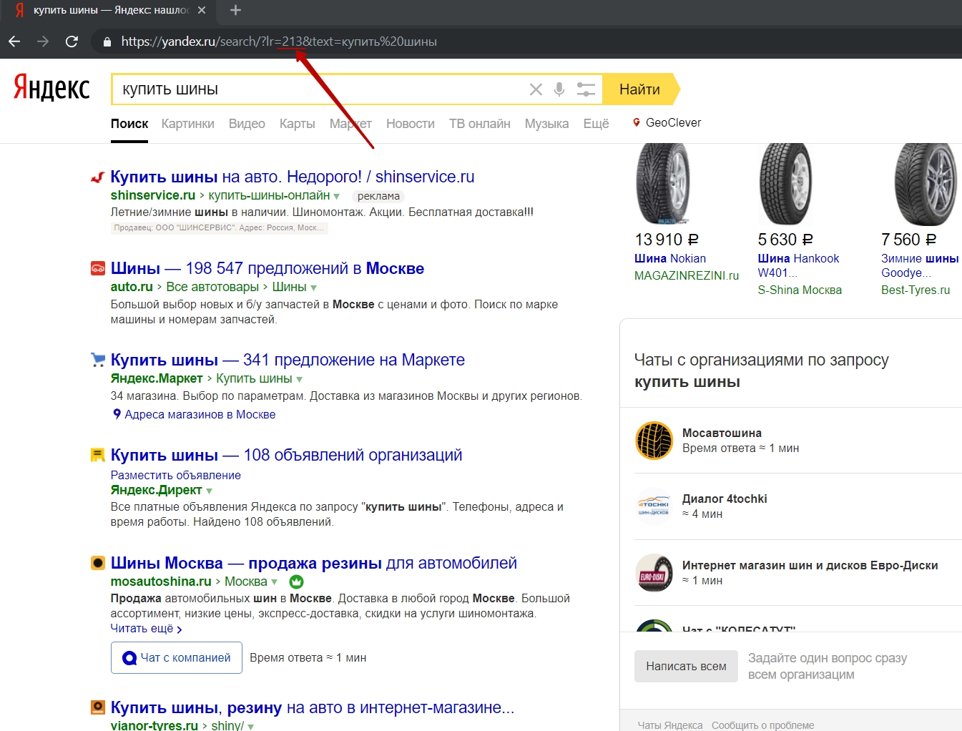Open Адреса магазинов в Москве link
The height and width of the screenshot is (731, 962).
click(200, 414)
